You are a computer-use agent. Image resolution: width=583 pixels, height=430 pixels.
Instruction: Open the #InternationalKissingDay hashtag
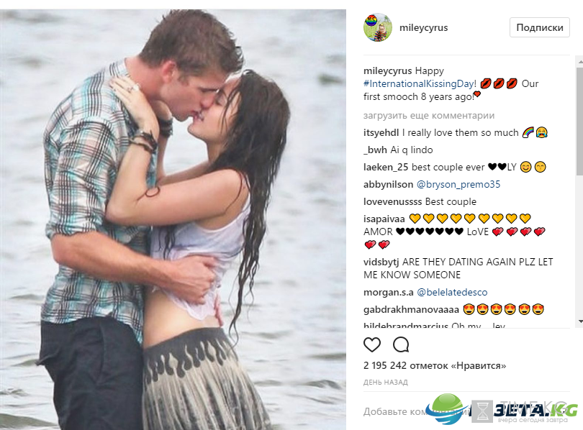pos(419,83)
